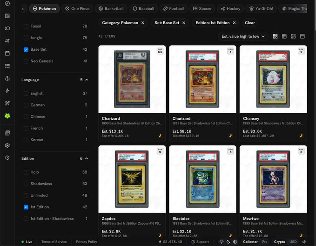Viewport: 316px width, 246px height.
Task: Switch currency to USD
Action: pyautogui.click(x=293, y=242)
